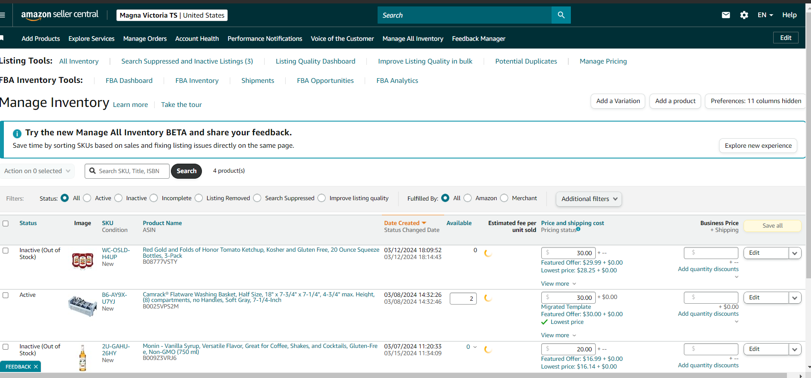Open the Action on 0 selected dropdown

coord(37,171)
